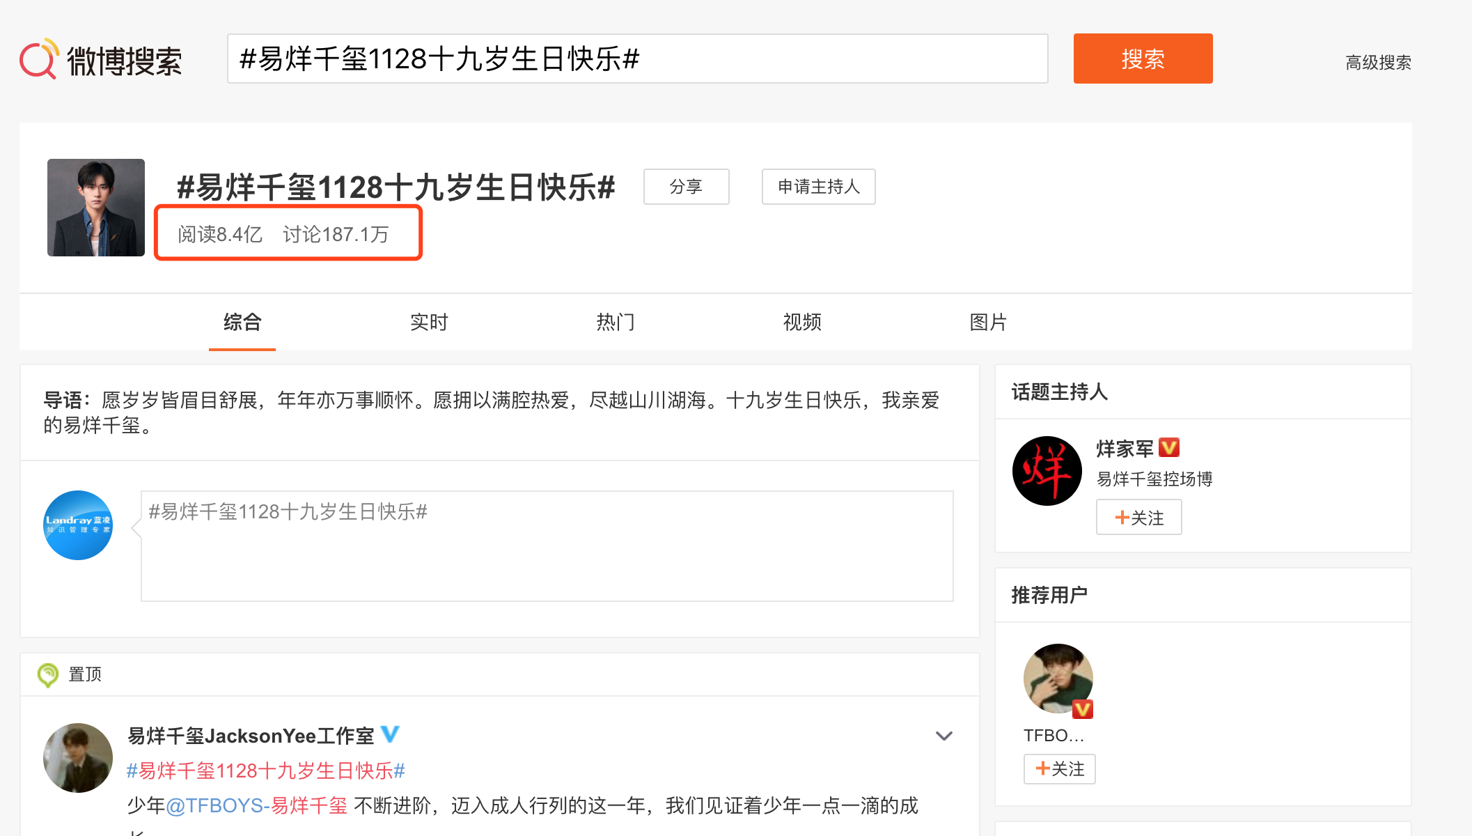
Task: Switch to the 综合 tab
Action: pos(242,322)
